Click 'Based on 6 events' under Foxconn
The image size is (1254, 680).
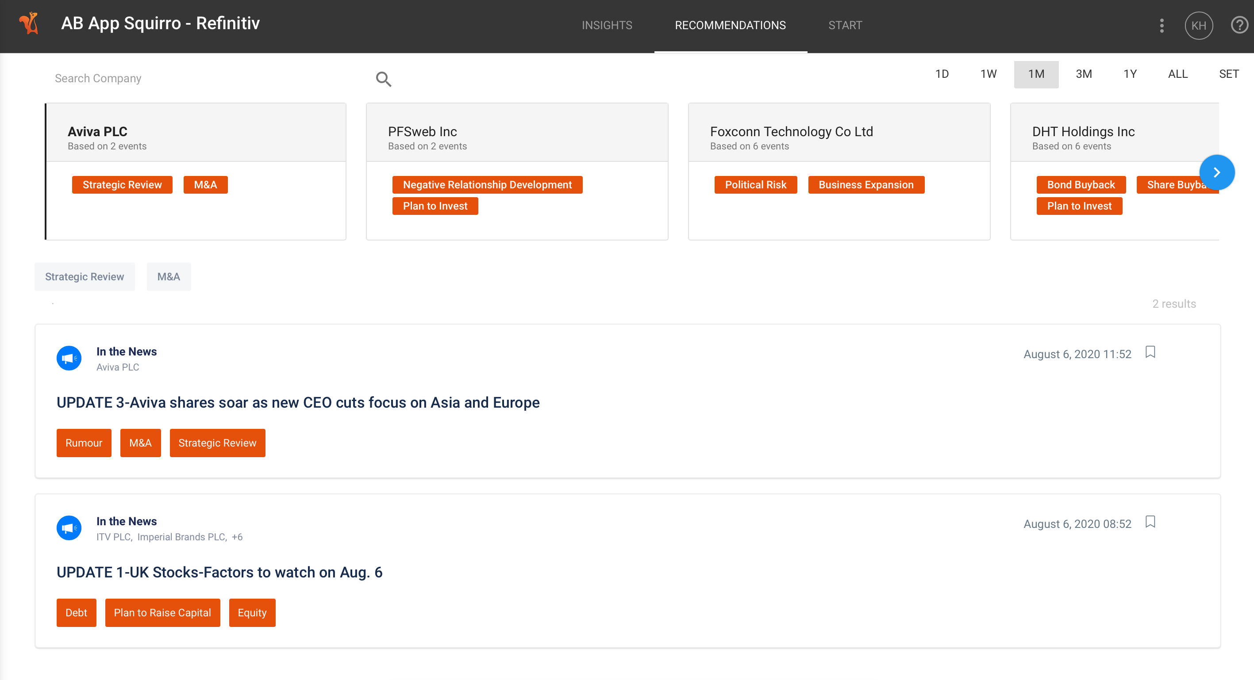tap(749, 146)
